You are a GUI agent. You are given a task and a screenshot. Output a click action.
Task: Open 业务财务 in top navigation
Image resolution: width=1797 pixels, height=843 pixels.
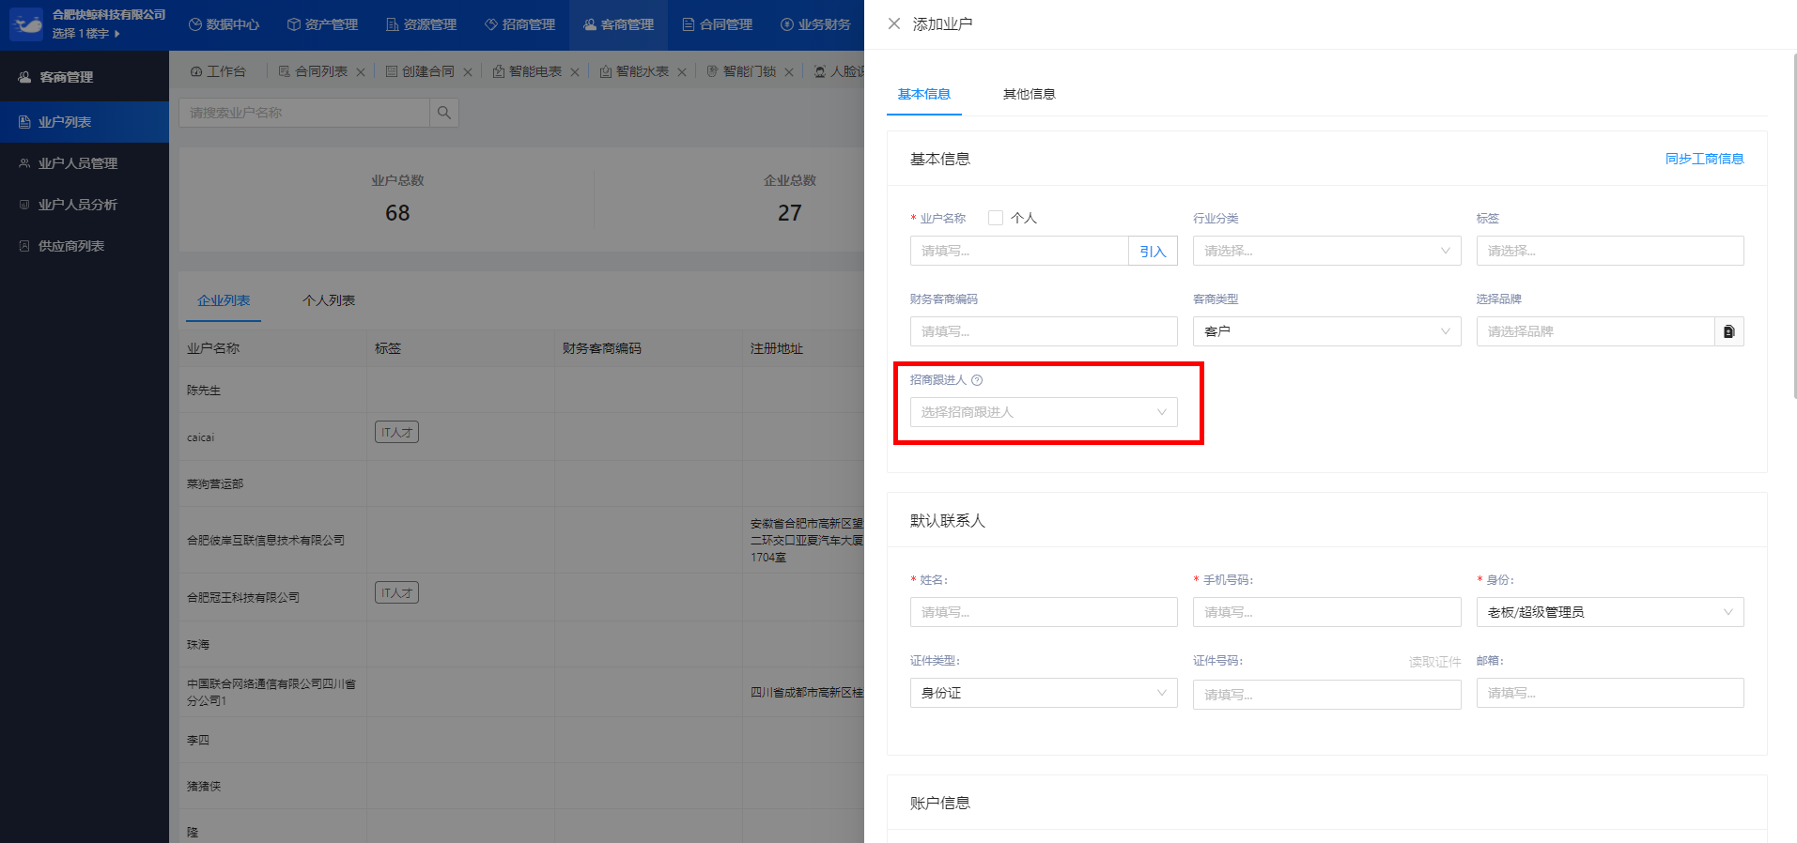[x=815, y=24]
